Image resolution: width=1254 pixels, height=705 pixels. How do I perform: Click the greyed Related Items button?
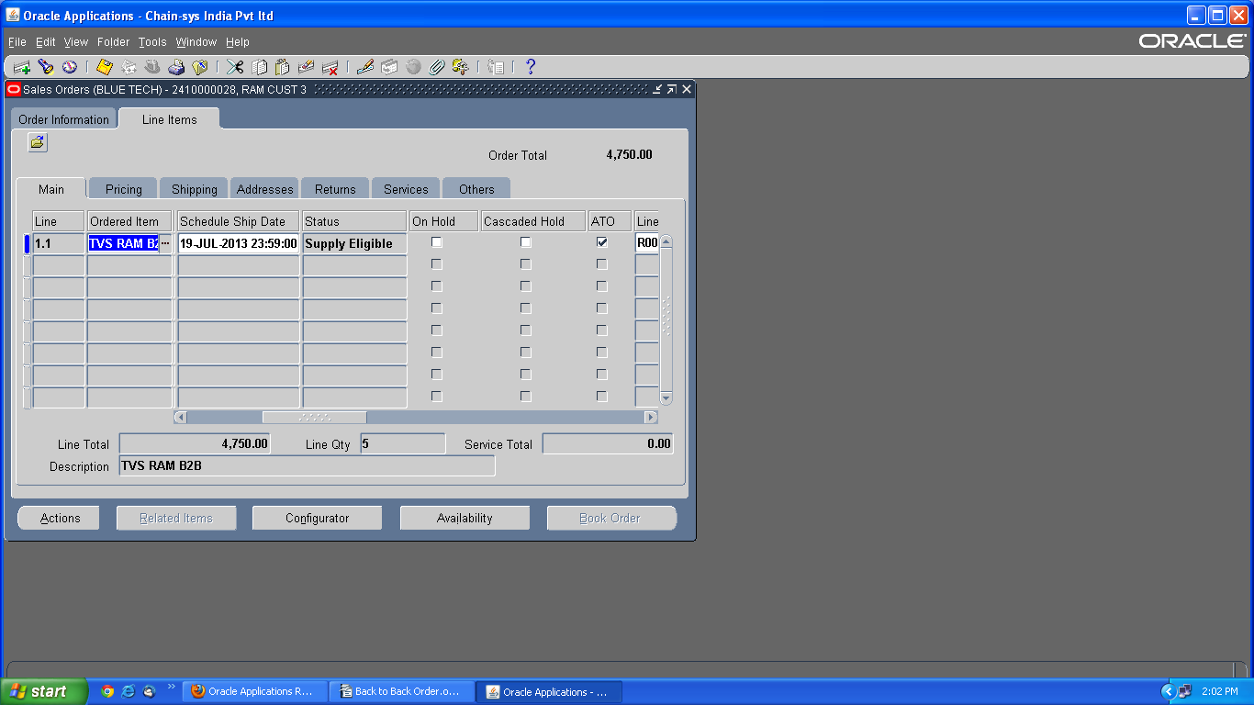[x=176, y=518]
